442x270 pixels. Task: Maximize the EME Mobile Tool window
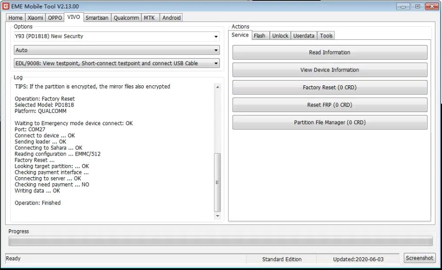[417, 7]
